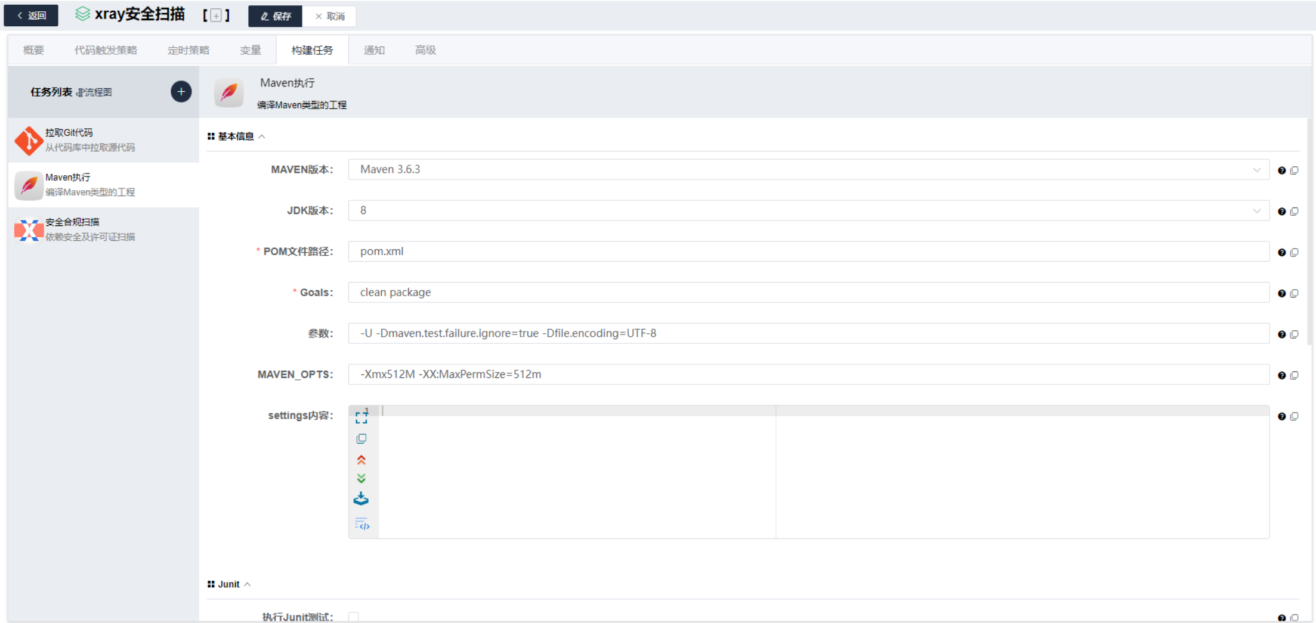Click the 参数 input field
The width and height of the screenshot is (1316, 623).
click(x=808, y=334)
